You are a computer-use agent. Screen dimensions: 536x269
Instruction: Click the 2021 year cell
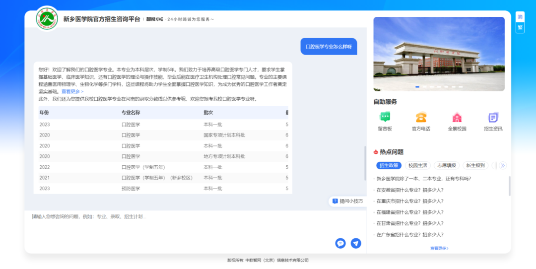pyautogui.click(x=45, y=178)
